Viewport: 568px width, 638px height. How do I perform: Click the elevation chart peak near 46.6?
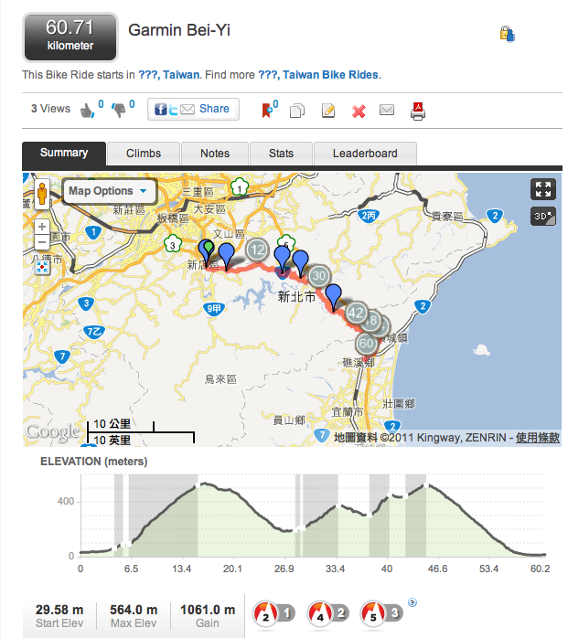[x=426, y=485]
